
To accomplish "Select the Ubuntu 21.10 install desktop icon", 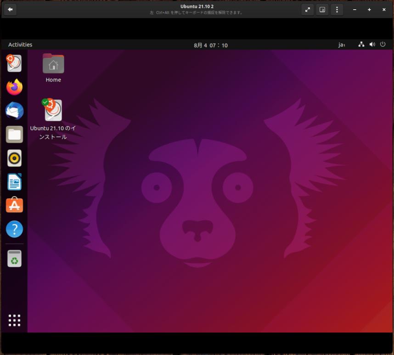I will tap(53, 119).
